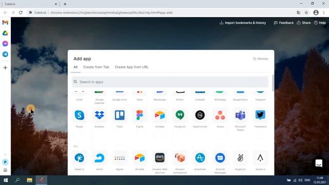The width and height of the screenshot is (329, 185).
Task: Open the Help menu
Action: pyautogui.click(x=320, y=23)
